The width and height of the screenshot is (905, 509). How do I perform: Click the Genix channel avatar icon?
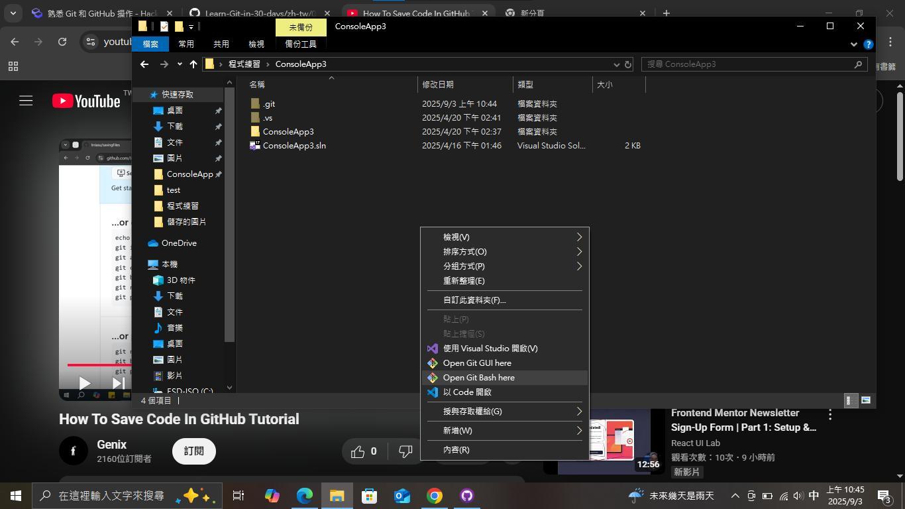pyautogui.click(x=73, y=451)
